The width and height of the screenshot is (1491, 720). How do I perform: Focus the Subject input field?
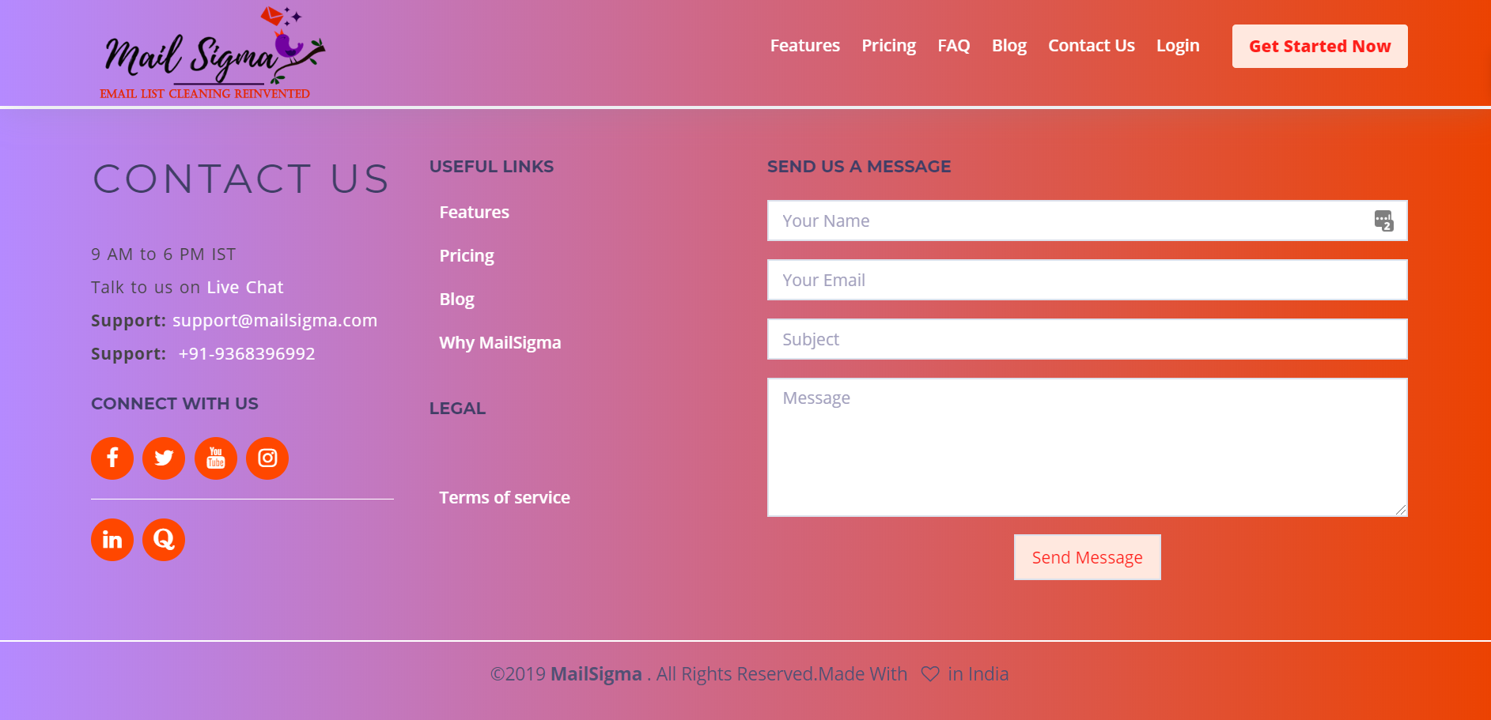[1088, 339]
